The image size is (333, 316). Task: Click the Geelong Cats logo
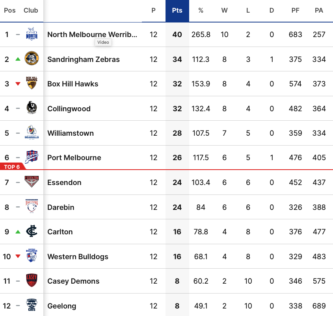(32, 305)
